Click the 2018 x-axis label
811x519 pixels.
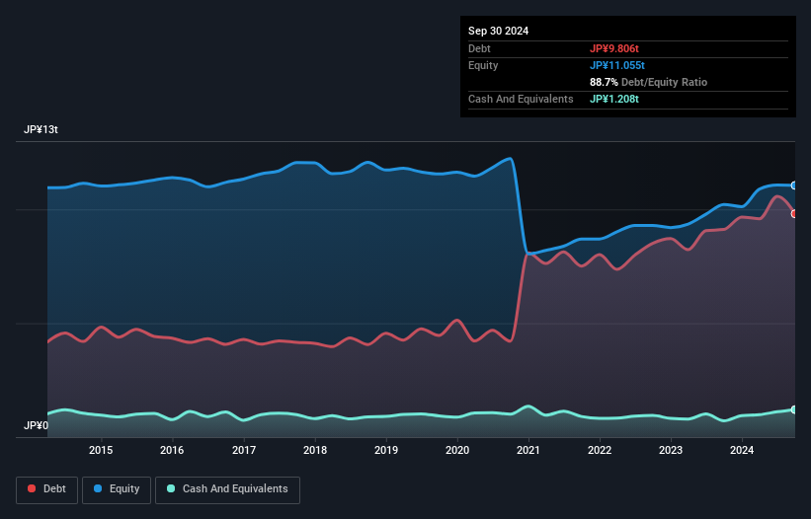pyautogui.click(x=315, y=450)
